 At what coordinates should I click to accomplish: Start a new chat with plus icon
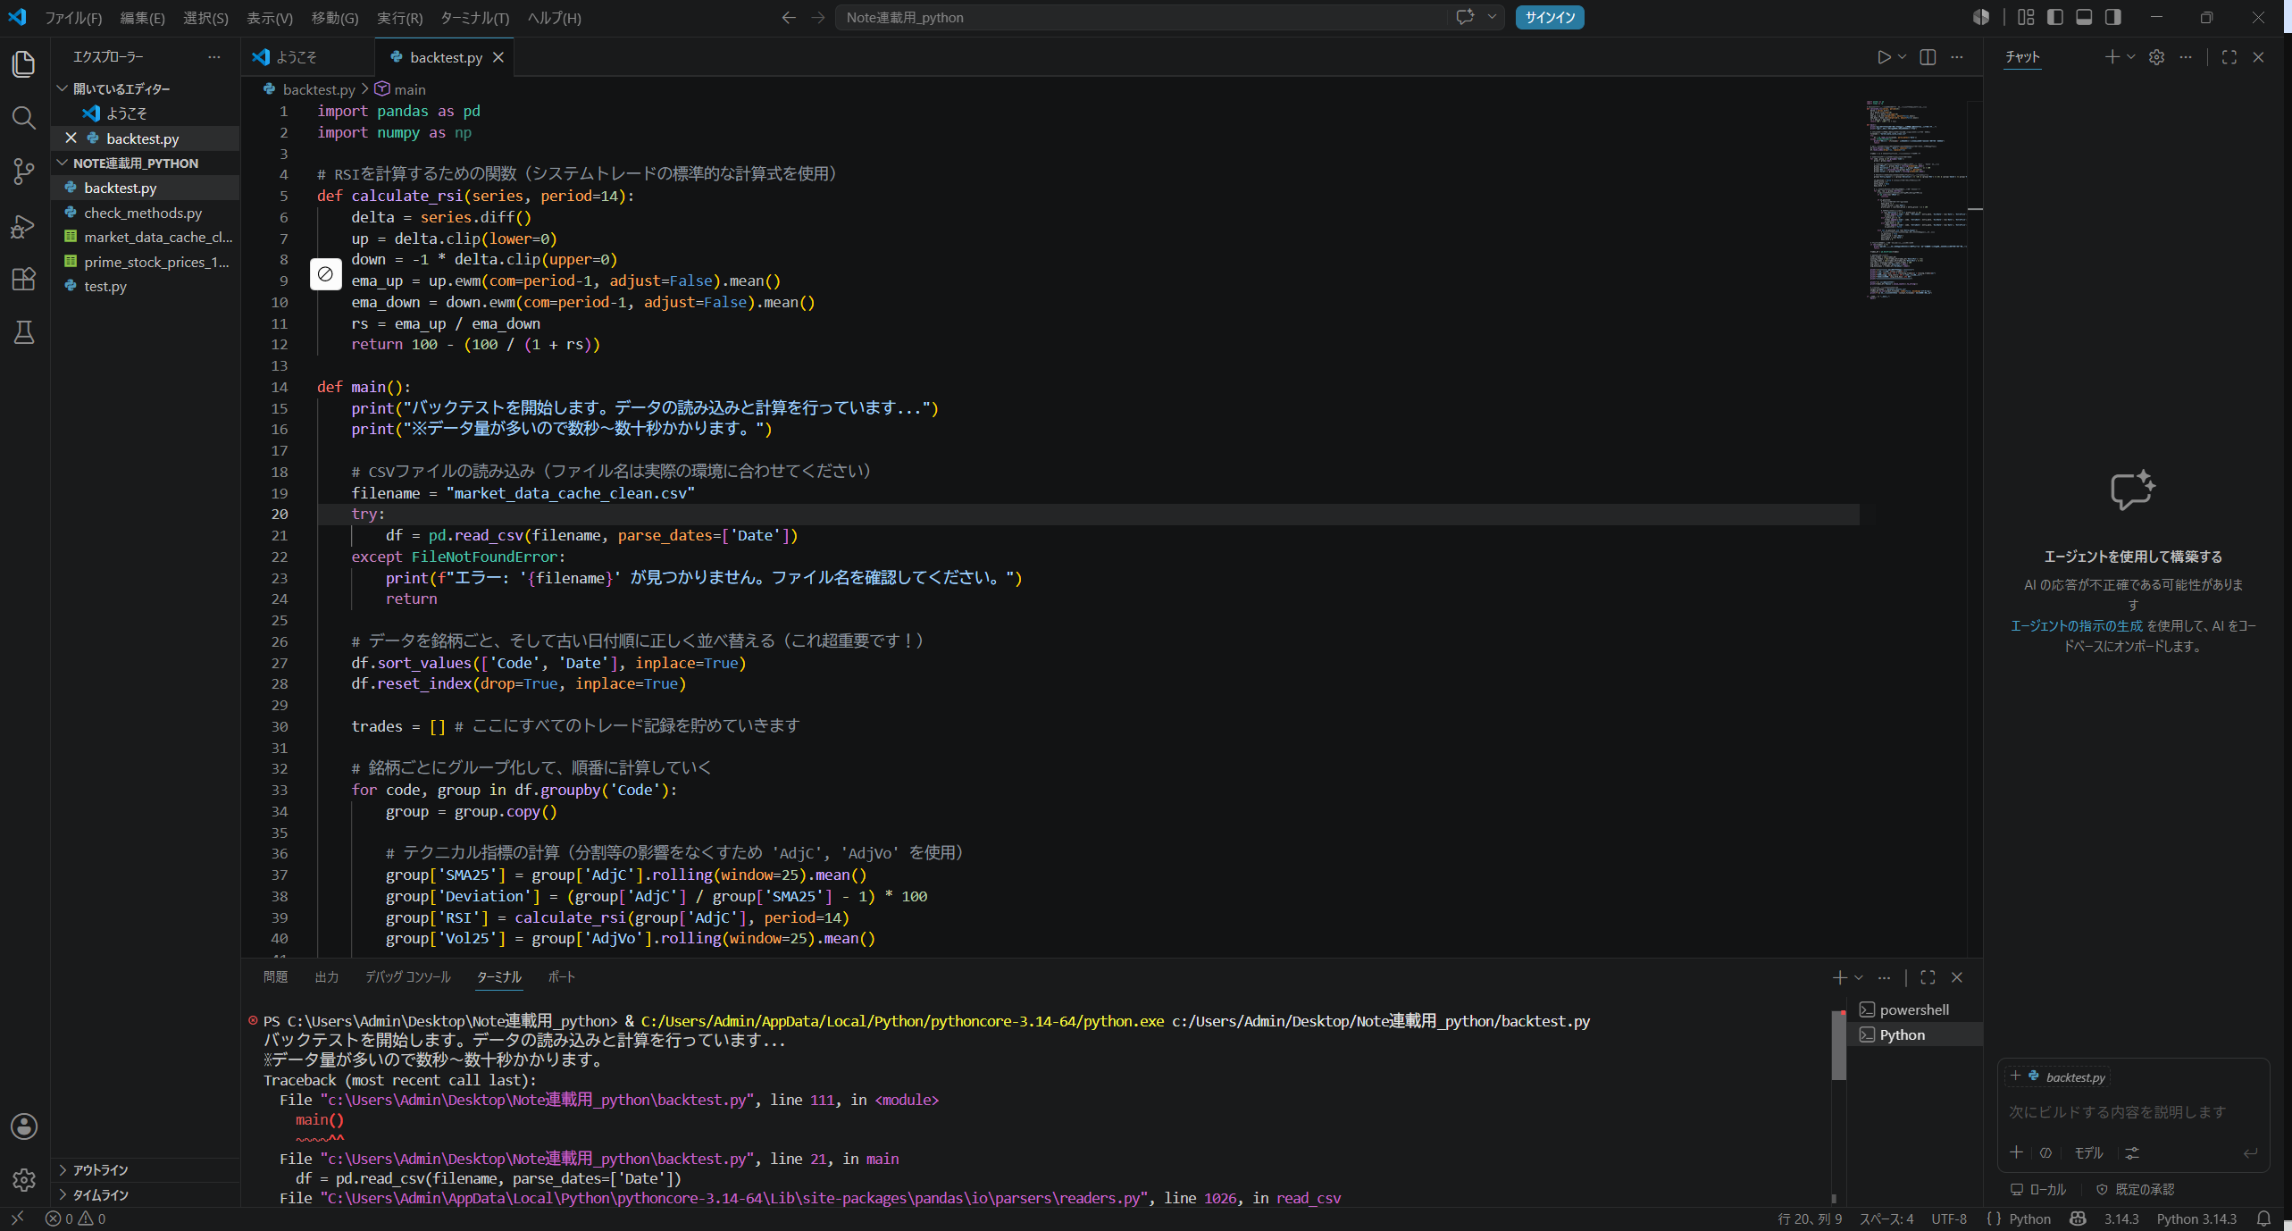click(x=2112, y=57)
